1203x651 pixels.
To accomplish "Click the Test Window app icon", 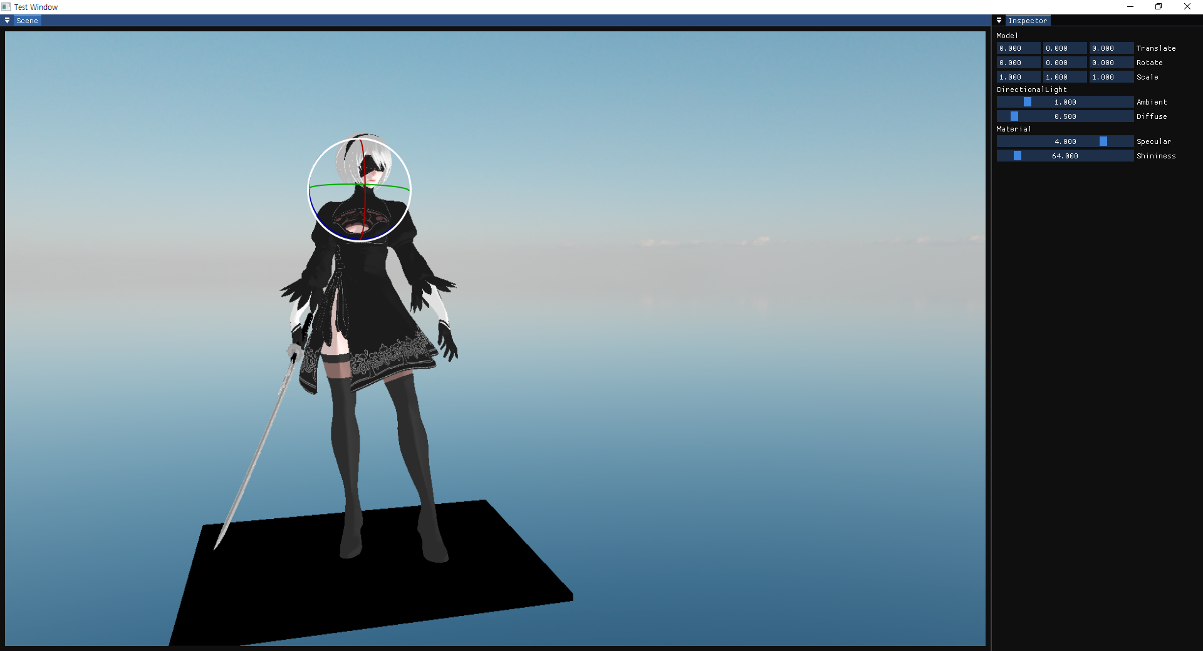I will coord(6,7).
